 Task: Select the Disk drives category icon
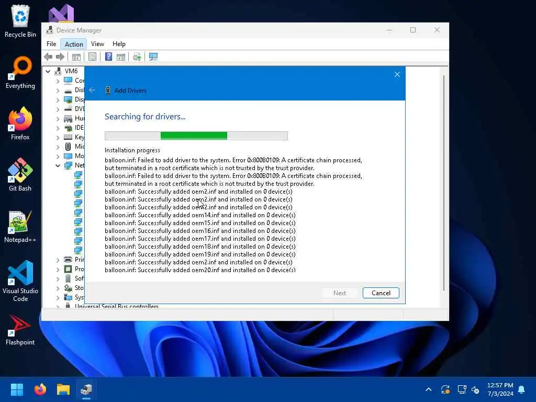[68, 90]
